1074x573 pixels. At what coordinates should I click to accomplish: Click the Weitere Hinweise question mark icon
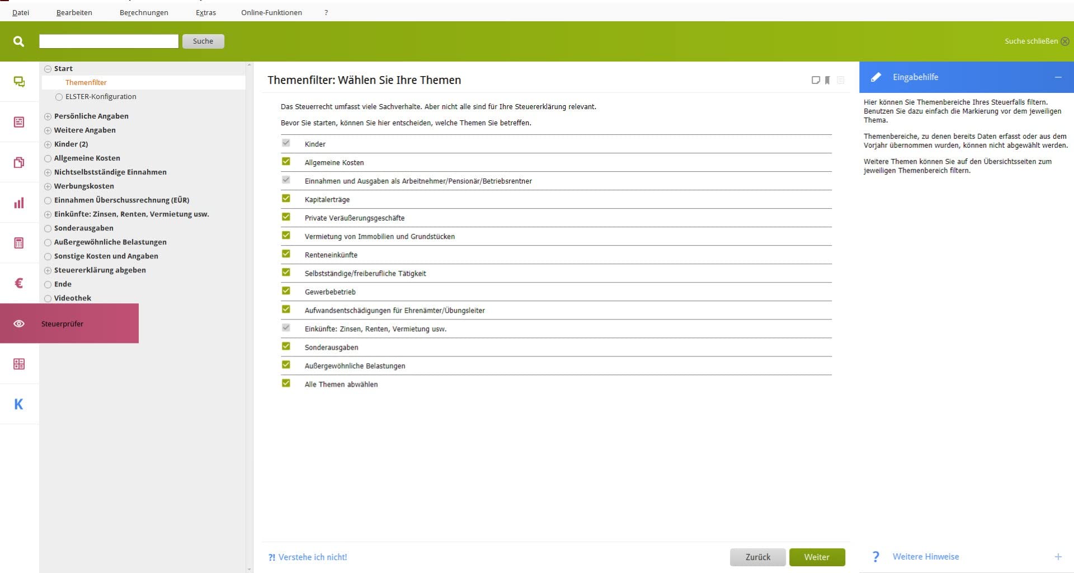(876, 557)
